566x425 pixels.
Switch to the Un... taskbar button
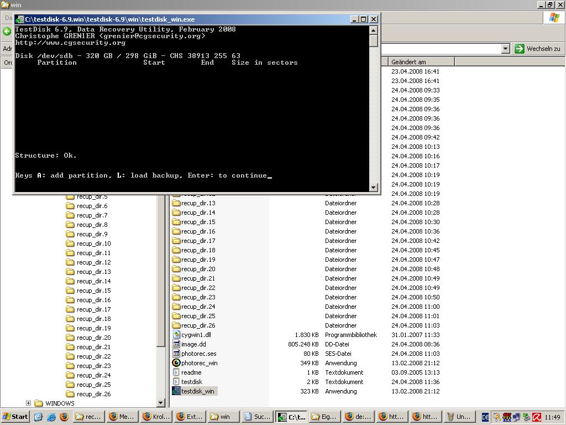(x=458, y=417)
